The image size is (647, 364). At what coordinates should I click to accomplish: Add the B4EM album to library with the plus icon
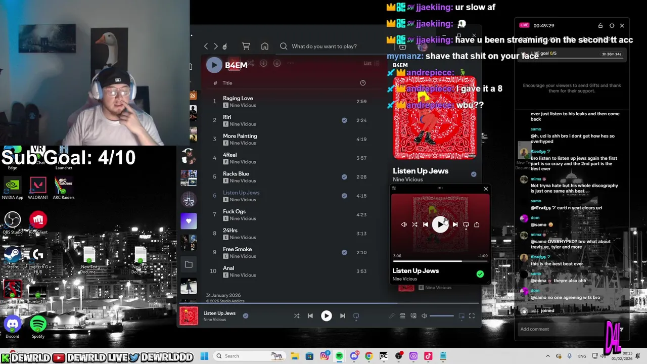click(263, 63)
